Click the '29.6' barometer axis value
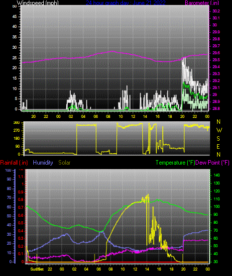 point(216,53)
